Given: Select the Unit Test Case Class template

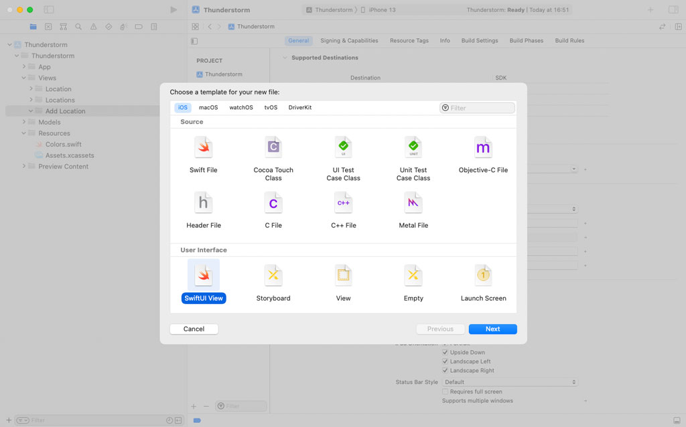Looking at the screenshot, I should pyautogui.click(x=413, y=147).
